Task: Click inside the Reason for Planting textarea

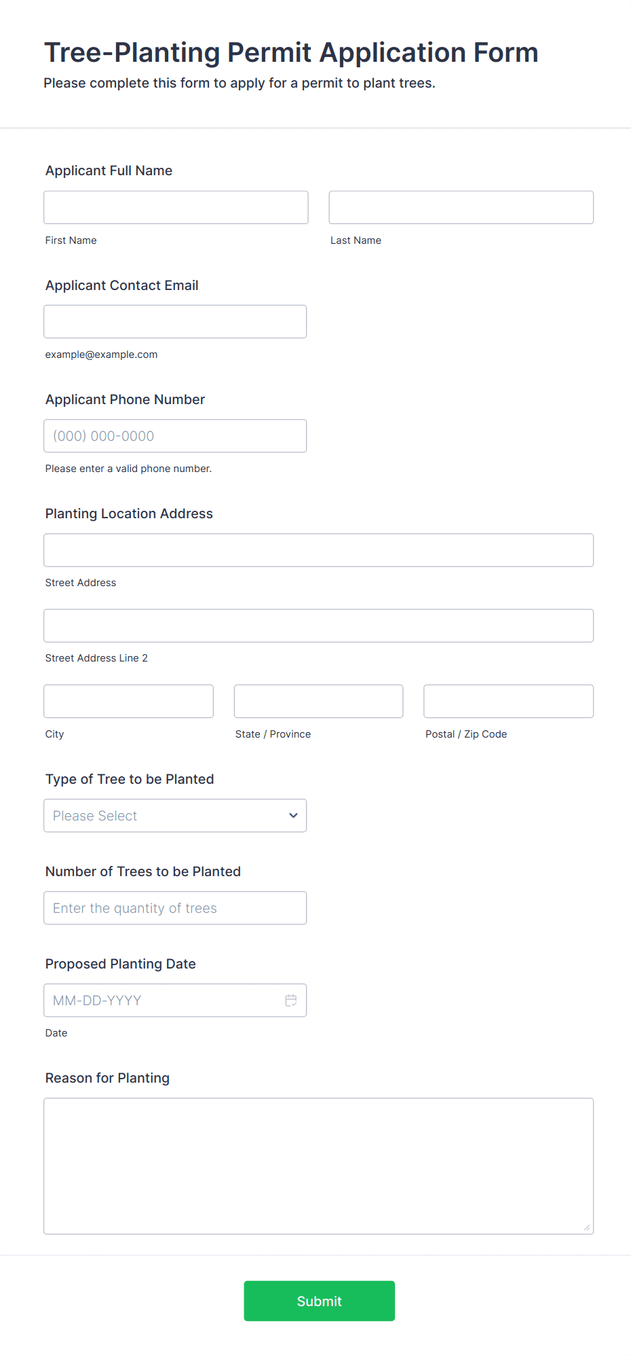Action: point(318,1166)
